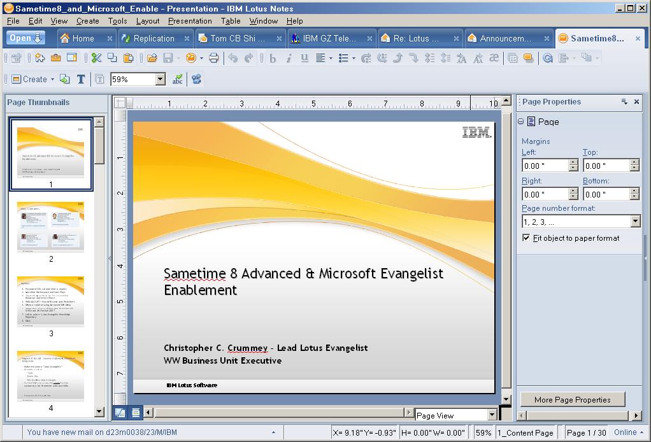Click the special character æ icon

494,58
